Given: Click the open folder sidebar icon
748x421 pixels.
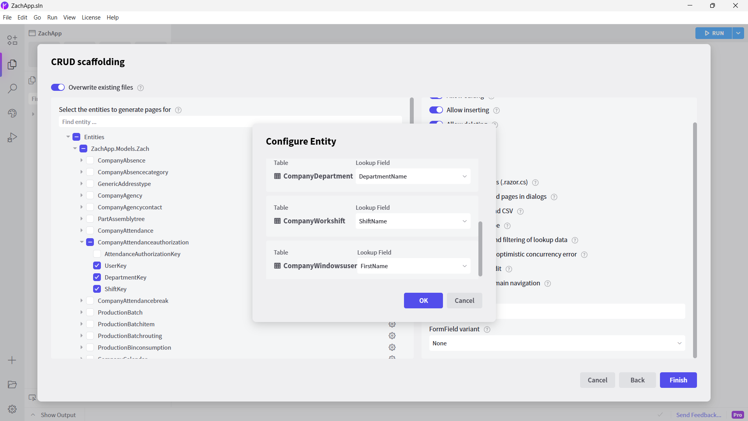Looking at the screenshot, I should coord(12,384).
